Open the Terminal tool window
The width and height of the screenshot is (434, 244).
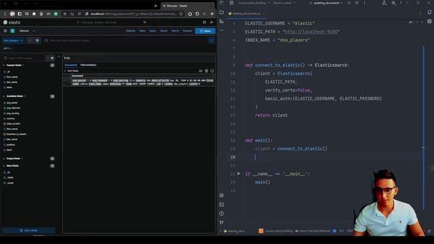[x=222, y=205]
